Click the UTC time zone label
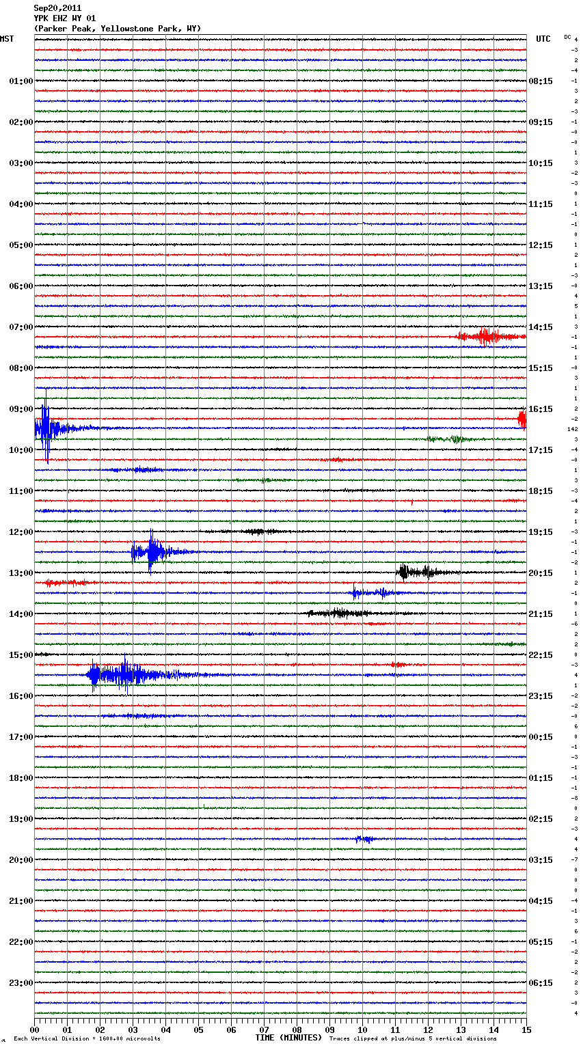The width and height of the screenshot is (581, 1048). [x=543, y=39]
